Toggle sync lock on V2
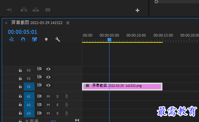This screenshot has width=199, height=122. coord(39,77)
